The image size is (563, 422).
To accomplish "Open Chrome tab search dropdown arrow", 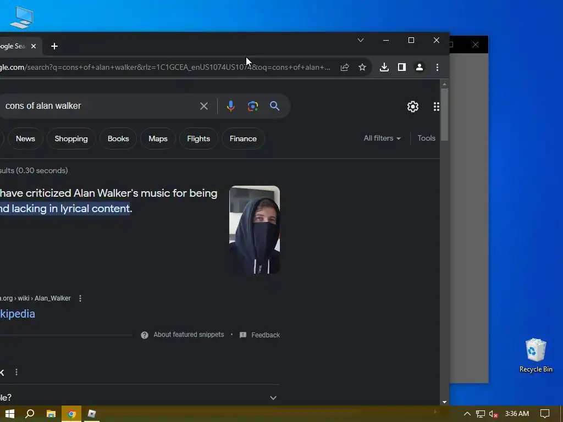I will pyautogui.click(x=361, y=40).
